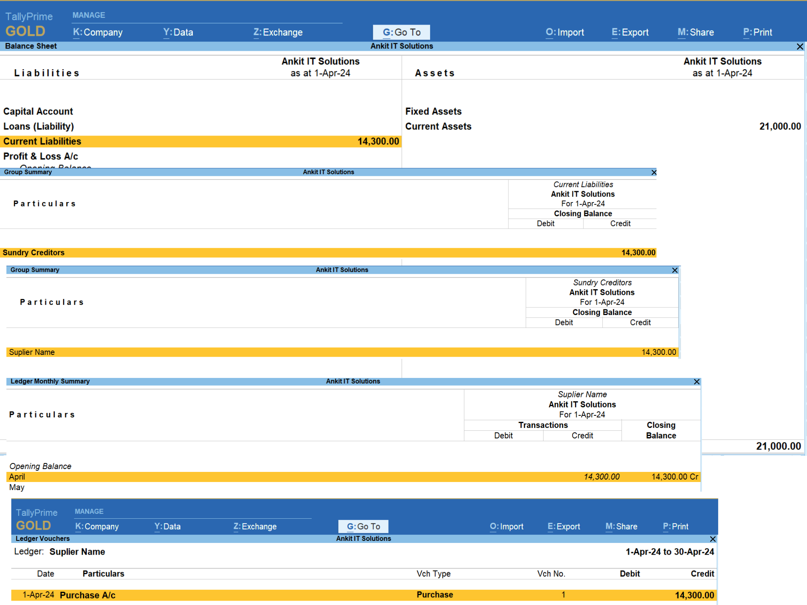This screenshot has width=807, height=605.
Task: Open P:Print menu in top bar
Action: point(758,32)
